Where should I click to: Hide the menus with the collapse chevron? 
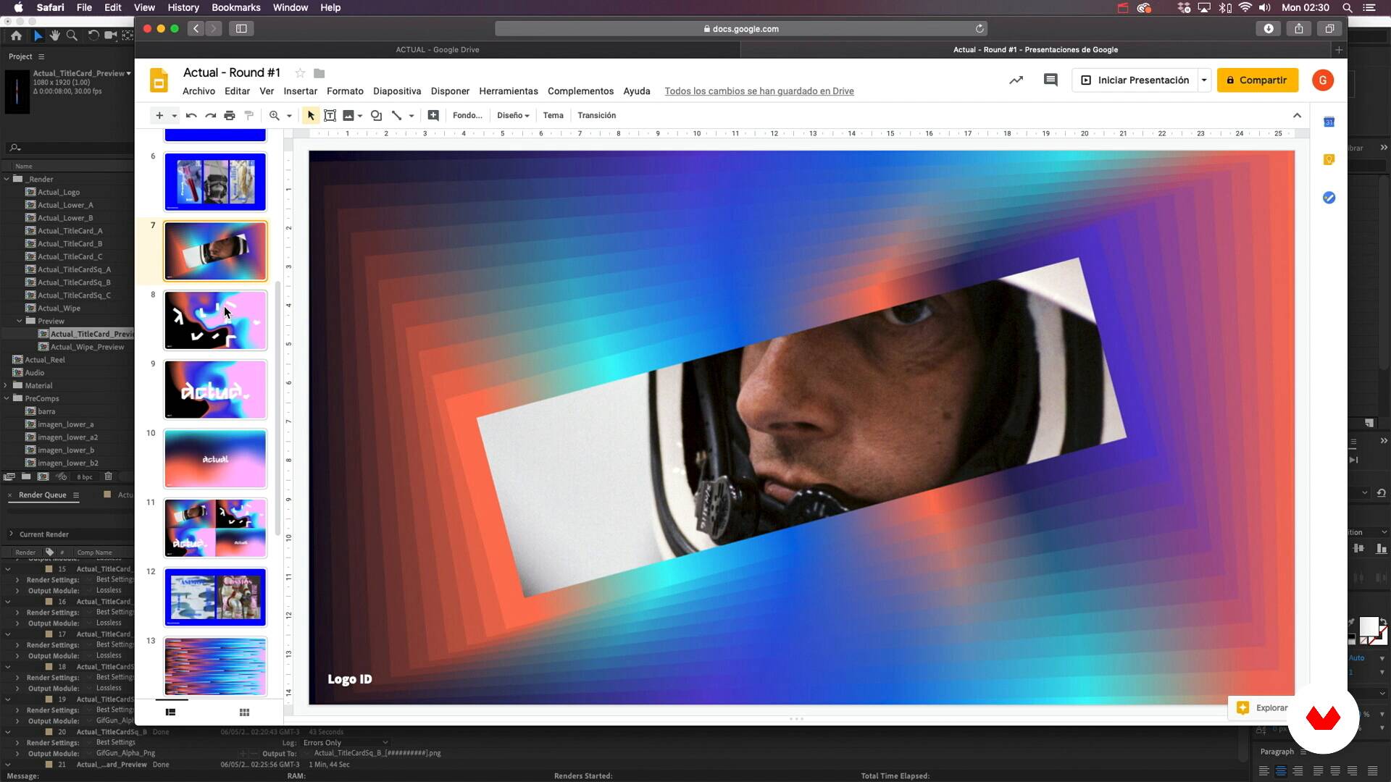(1297, 115)
